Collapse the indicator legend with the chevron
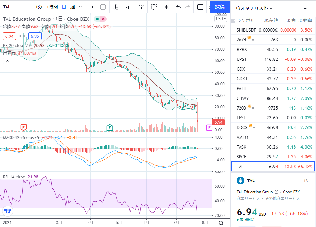 8,61
